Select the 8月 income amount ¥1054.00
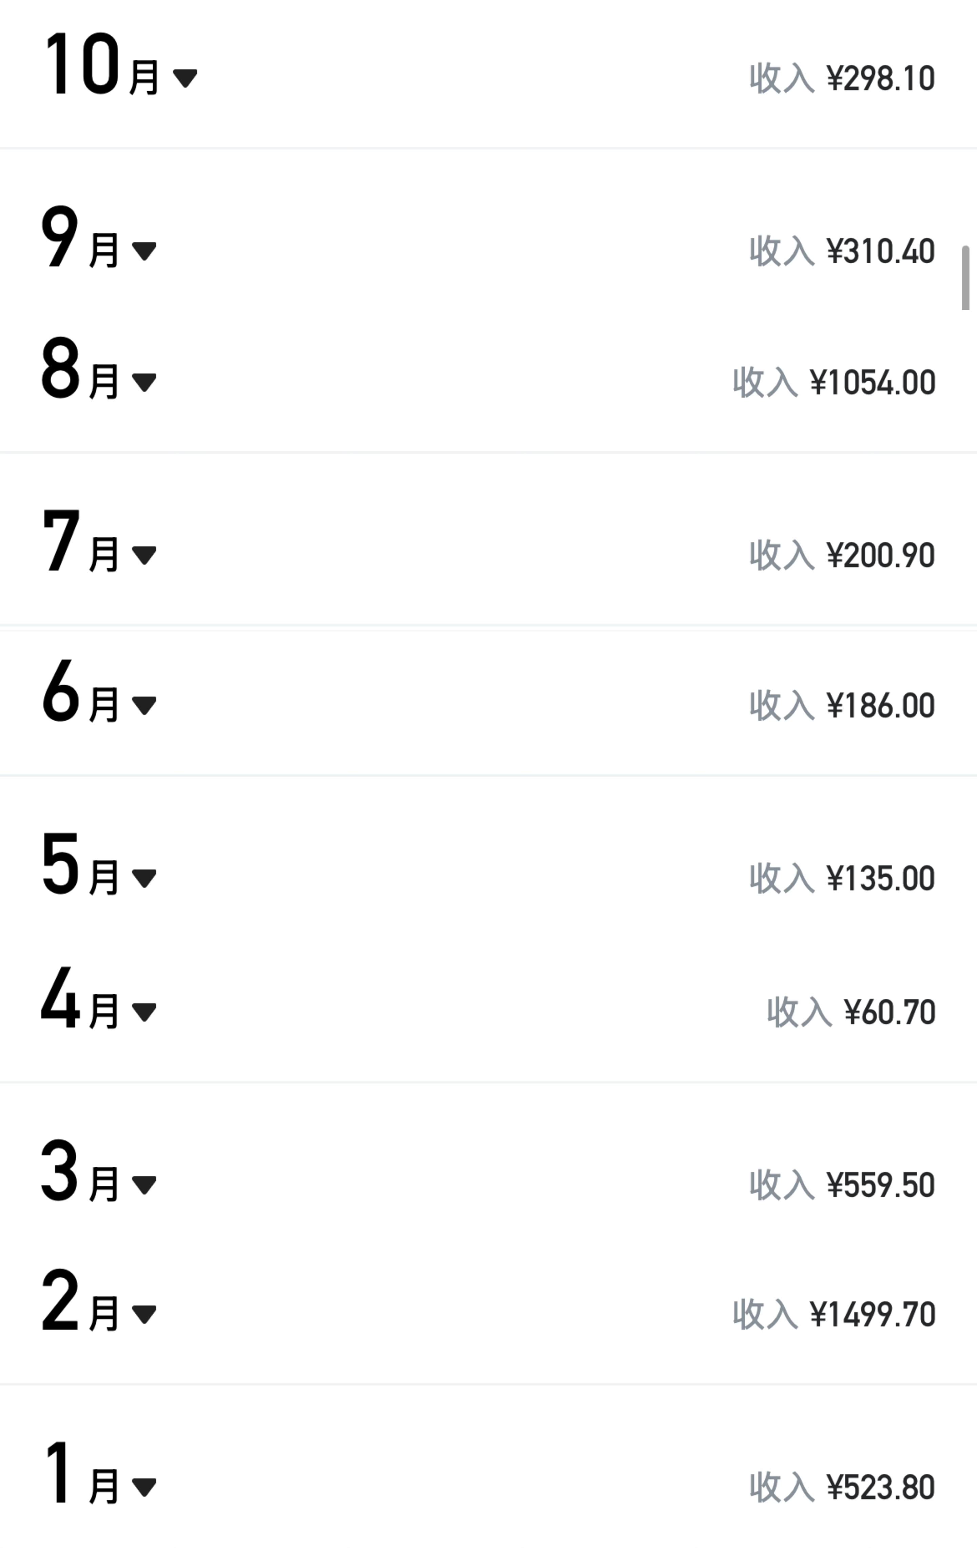The height and width of the screenshot is (1548, 977). point(872,382)
